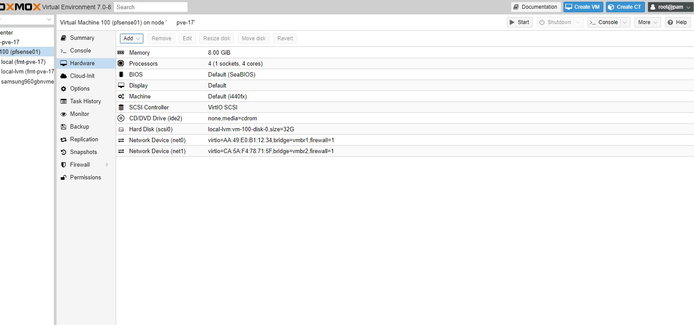Click the Monitor eye icon
Image resolution: width=694 pixels, height=325 pixels.
64,114
